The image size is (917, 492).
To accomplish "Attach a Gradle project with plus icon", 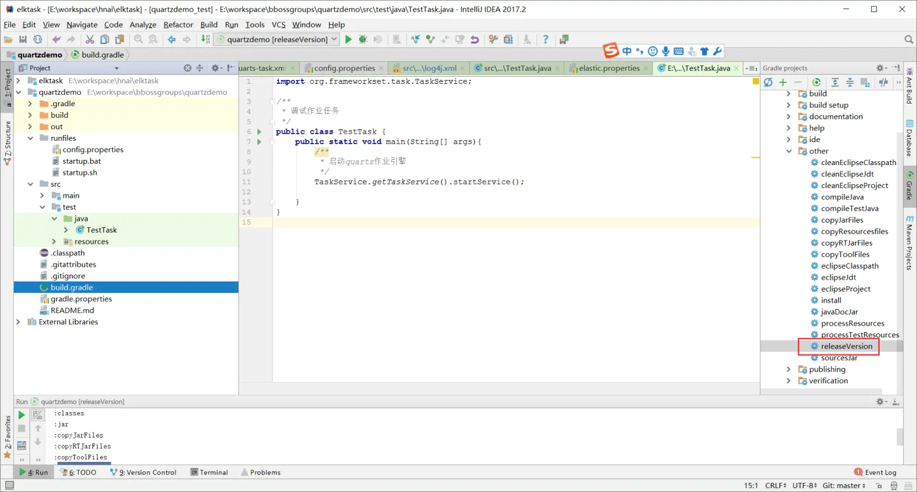I will (x=783, y=83).
